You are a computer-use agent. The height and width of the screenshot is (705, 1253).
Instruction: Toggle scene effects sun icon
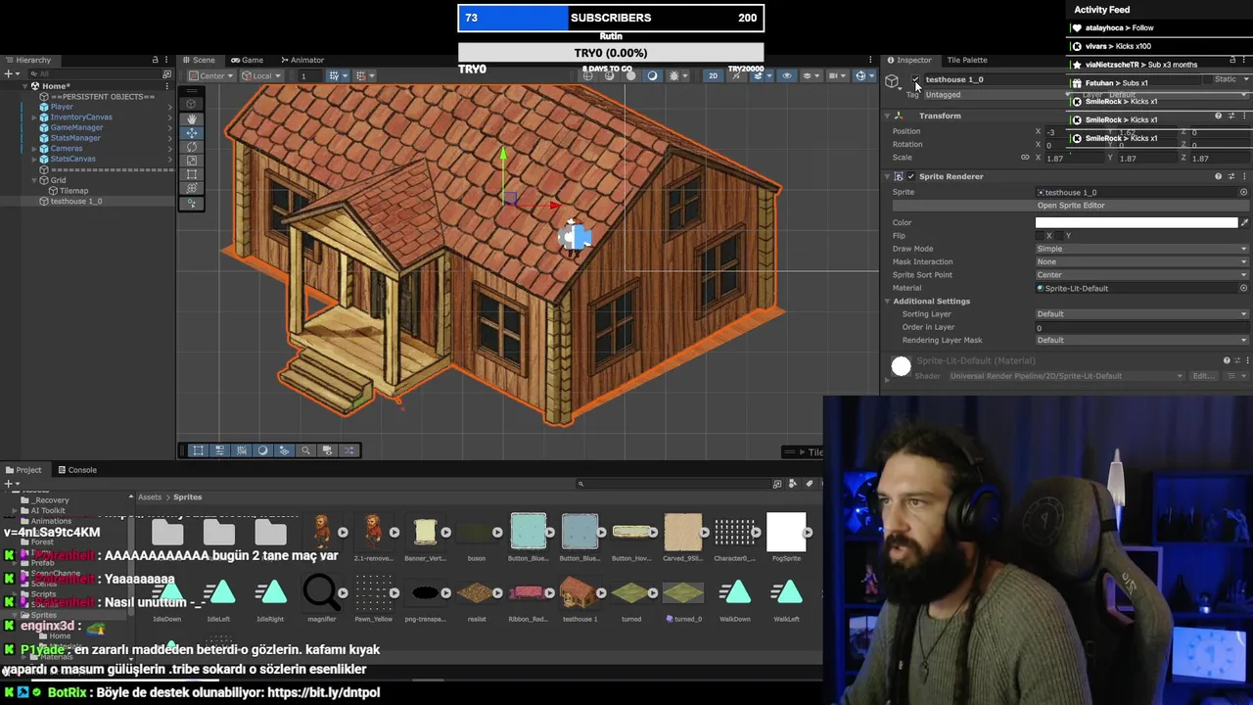[x=673, y=75]
